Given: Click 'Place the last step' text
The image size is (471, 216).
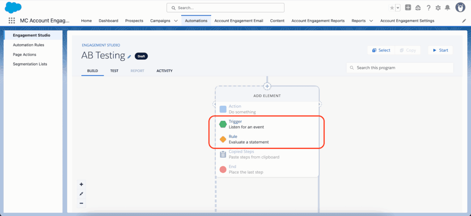Looking at the screenshot, I should [x=246, y=172].
